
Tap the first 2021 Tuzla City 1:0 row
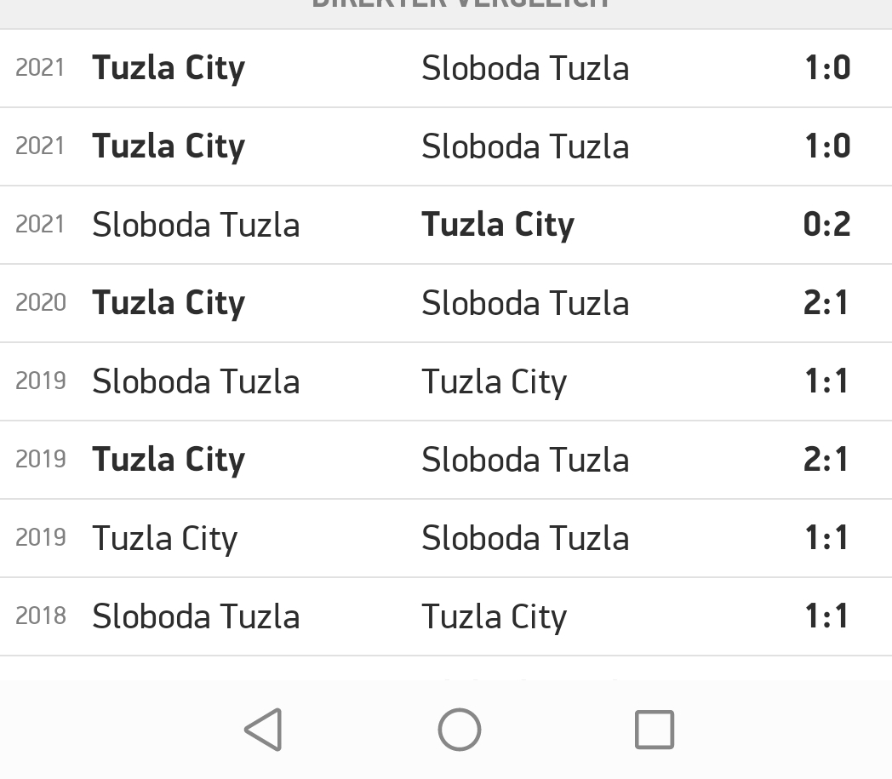point(446,68)
